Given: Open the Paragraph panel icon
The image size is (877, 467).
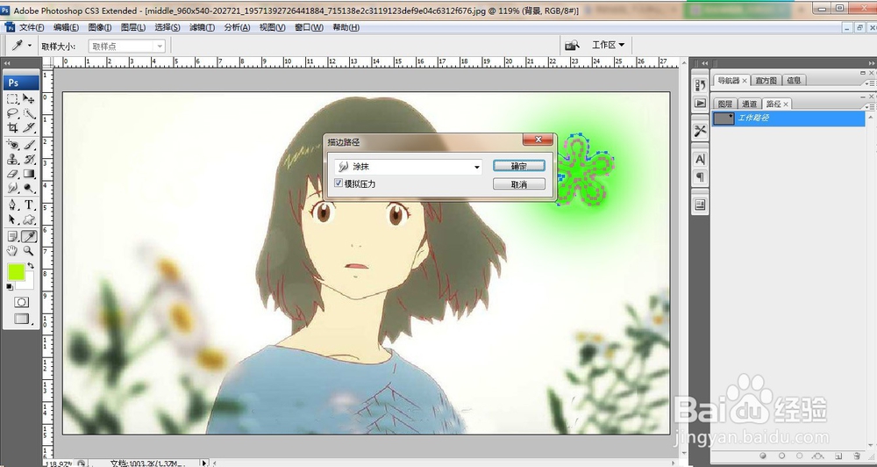Looking at the screenshot, I should point(700,177).
